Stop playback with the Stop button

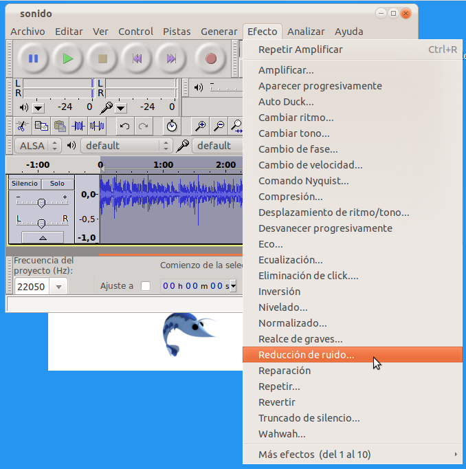coord(102,58)
